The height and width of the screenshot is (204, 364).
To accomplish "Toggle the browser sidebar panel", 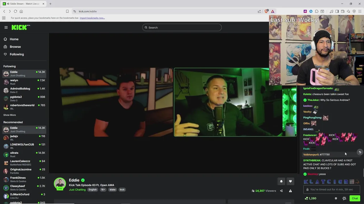I will click(x=337, y=11).
